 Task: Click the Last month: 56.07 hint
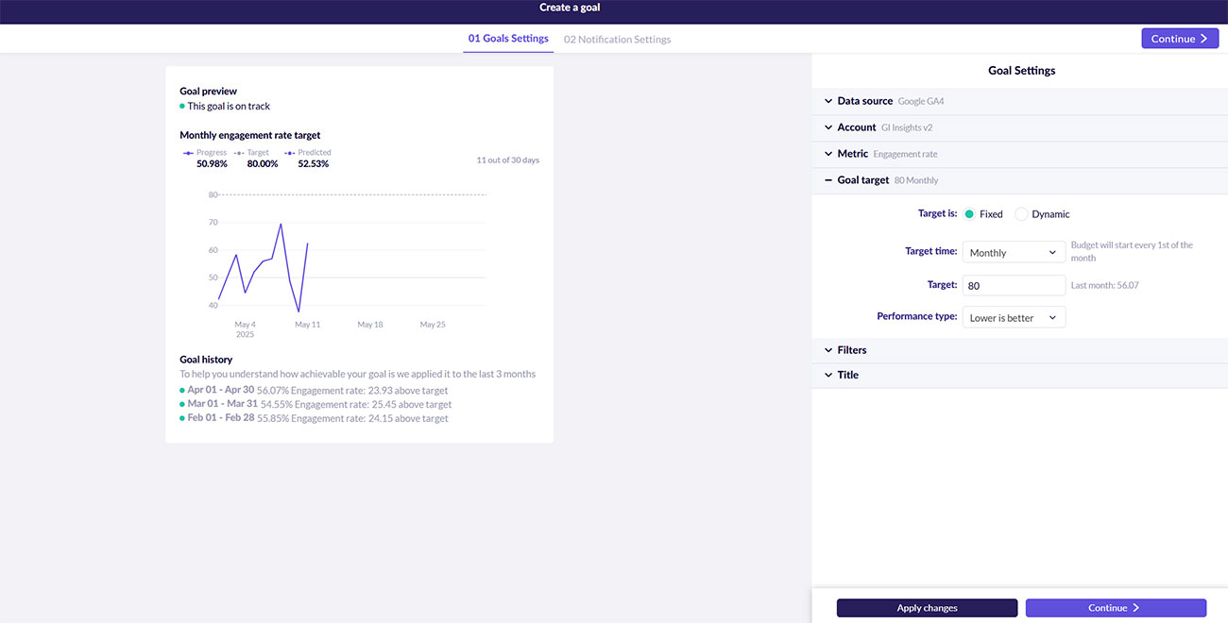[x=1104, y=285]
